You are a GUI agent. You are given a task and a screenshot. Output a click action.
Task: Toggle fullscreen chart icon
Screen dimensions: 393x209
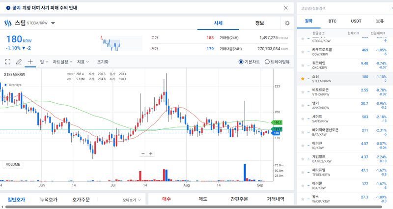tap(8, 62)
